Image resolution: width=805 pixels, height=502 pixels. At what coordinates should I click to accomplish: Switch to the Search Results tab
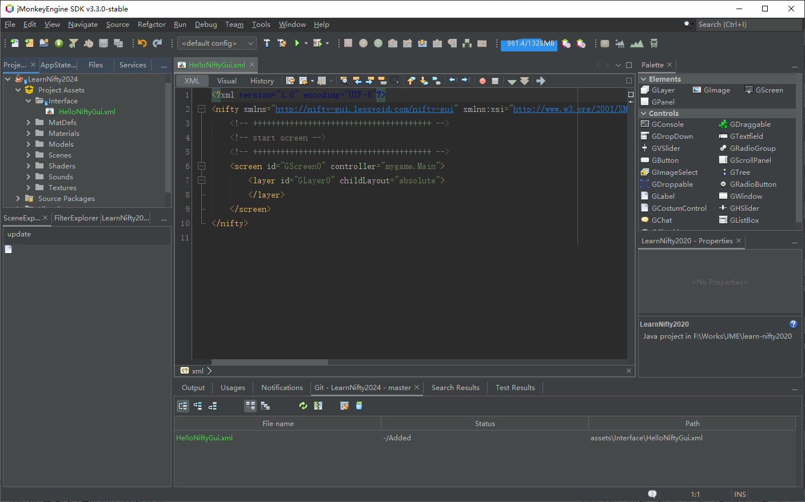tap(455, 388)
